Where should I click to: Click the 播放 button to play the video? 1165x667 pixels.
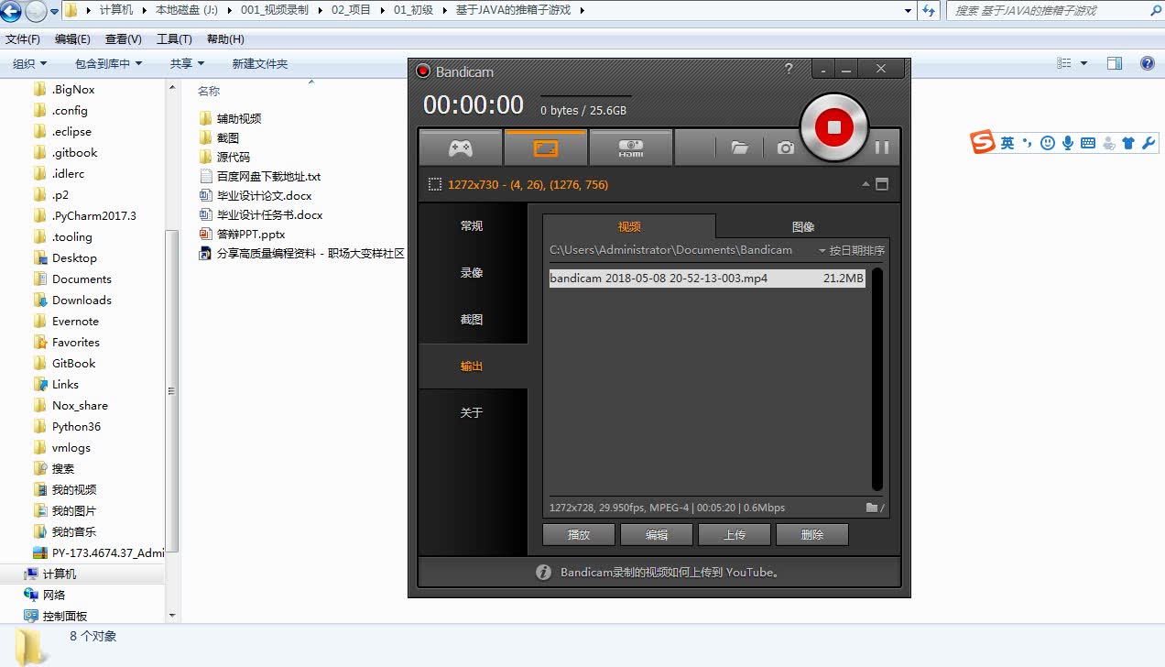579,534
